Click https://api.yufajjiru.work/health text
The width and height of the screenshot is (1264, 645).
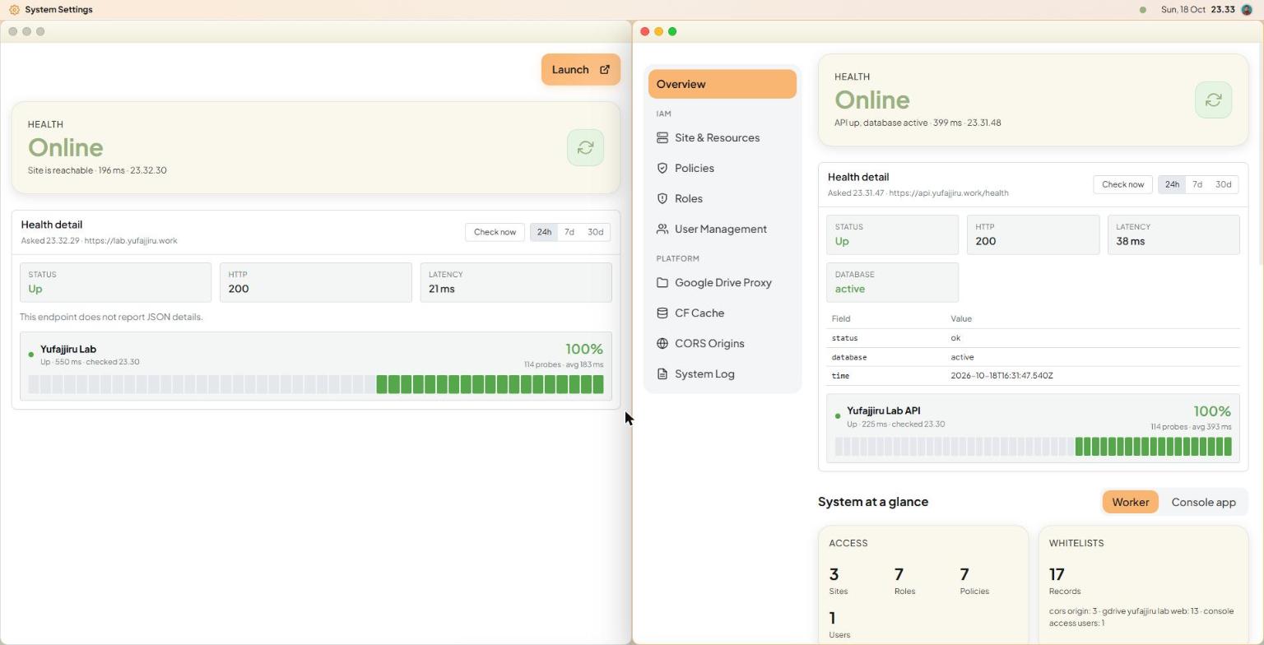coord(949,193)
